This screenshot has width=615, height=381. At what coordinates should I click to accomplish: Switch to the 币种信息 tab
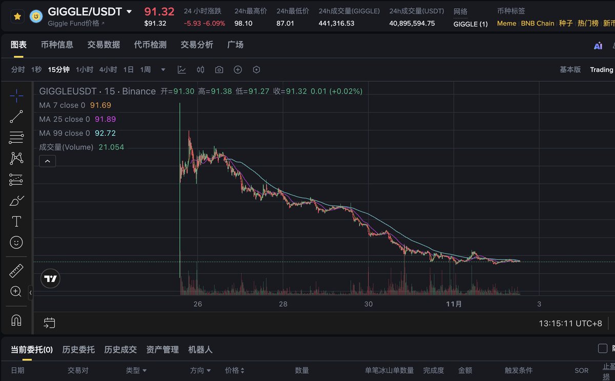(x=57, y=45)
